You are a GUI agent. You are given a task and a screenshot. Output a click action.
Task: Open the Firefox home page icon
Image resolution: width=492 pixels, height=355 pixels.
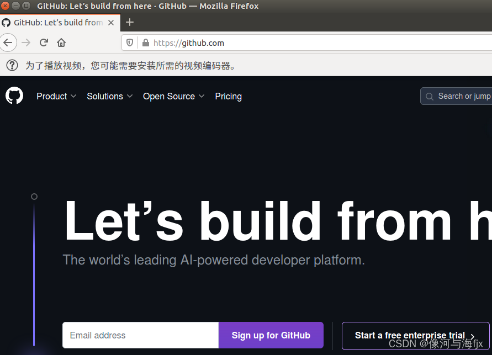click(61, 43)
